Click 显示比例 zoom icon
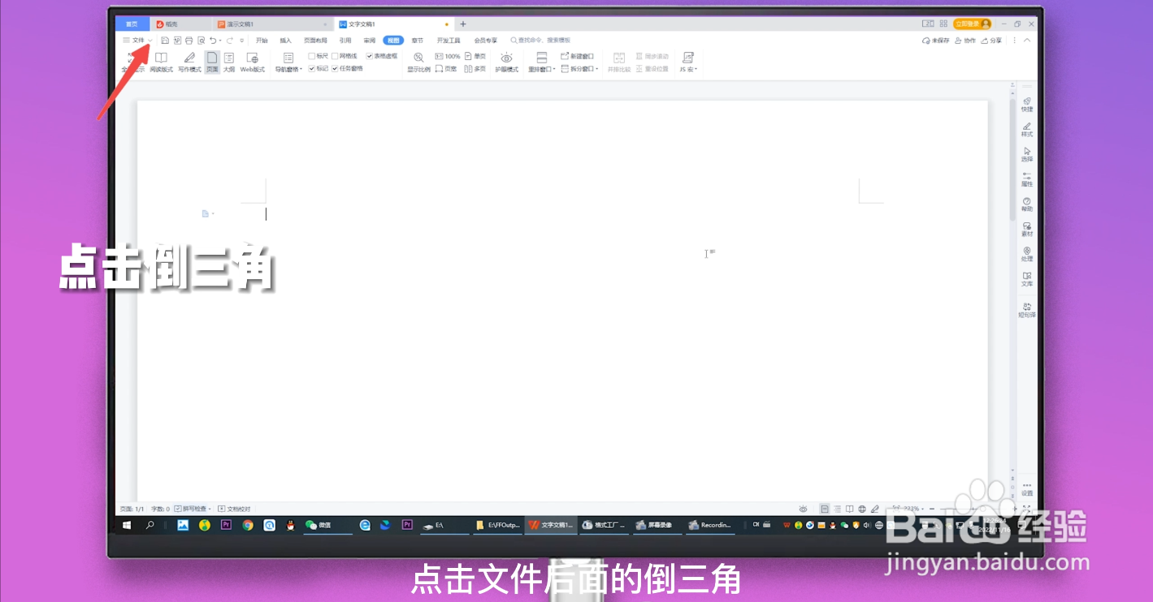 (x=418, y=62)
